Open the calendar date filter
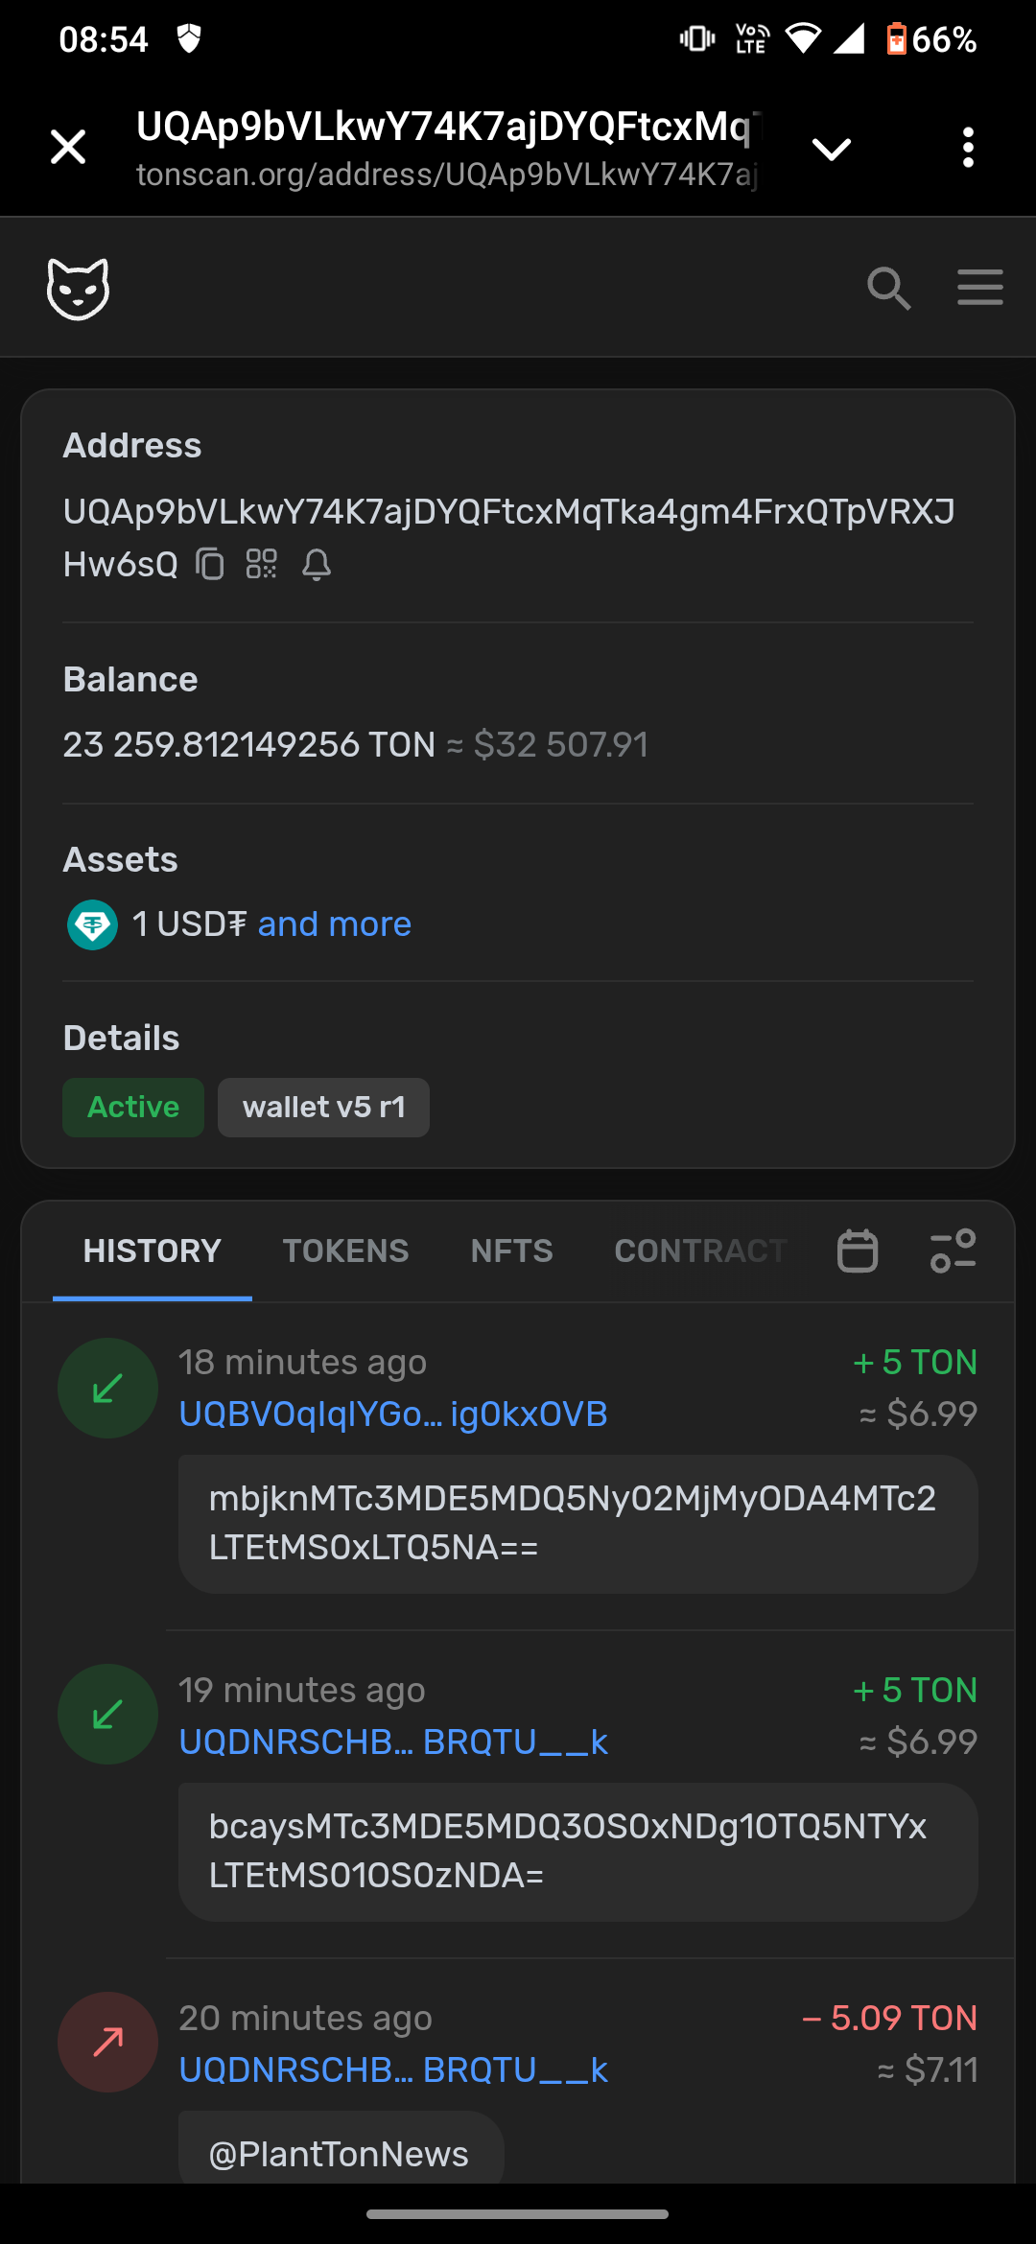The height and width of the screenshot is (2244, 1036). [x=858, y=1251]
